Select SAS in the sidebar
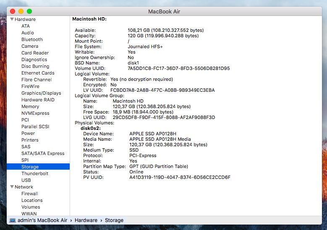327x230 pixels. [26, 147]
